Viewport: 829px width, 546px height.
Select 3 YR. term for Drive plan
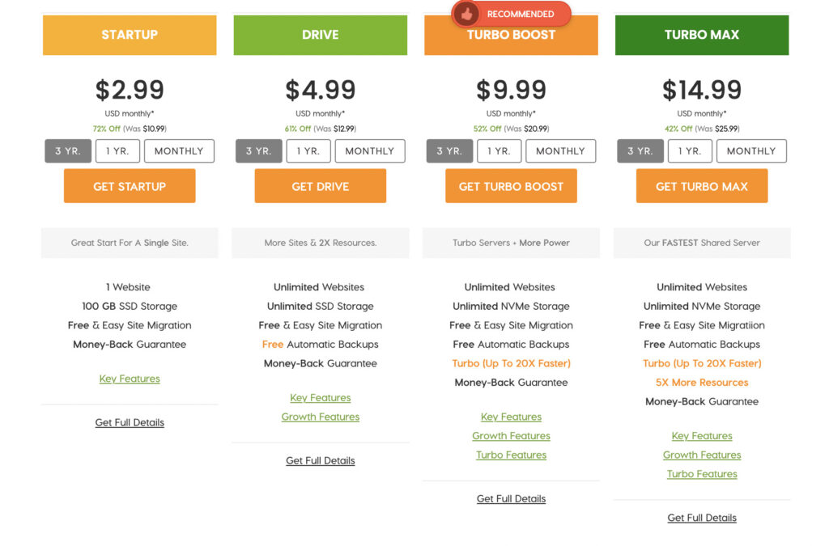coord(259,151)
